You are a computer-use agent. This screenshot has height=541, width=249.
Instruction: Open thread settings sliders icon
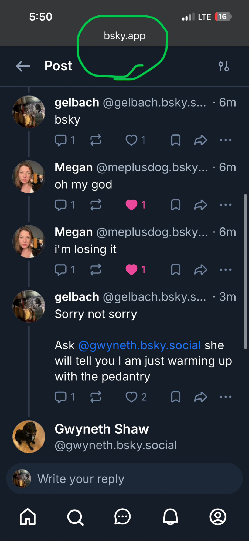pyautogui.click(x=224, y=66)
